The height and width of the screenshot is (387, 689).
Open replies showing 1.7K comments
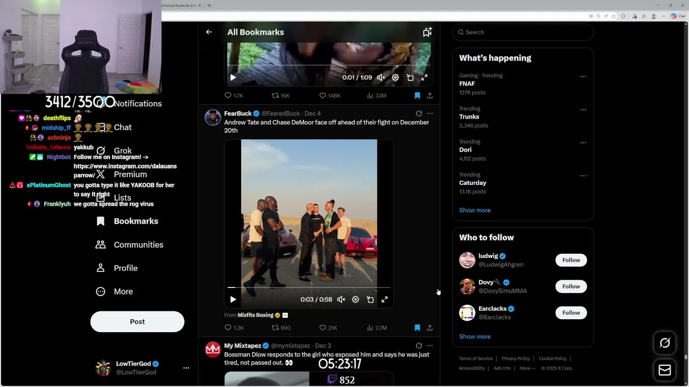234,96
